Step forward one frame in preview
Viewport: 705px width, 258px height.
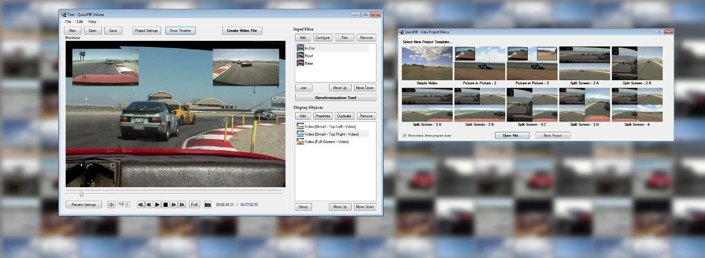[x=174, y=205]
